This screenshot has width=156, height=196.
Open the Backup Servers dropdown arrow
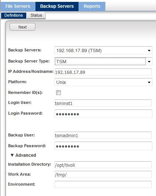tap(149, 51)
